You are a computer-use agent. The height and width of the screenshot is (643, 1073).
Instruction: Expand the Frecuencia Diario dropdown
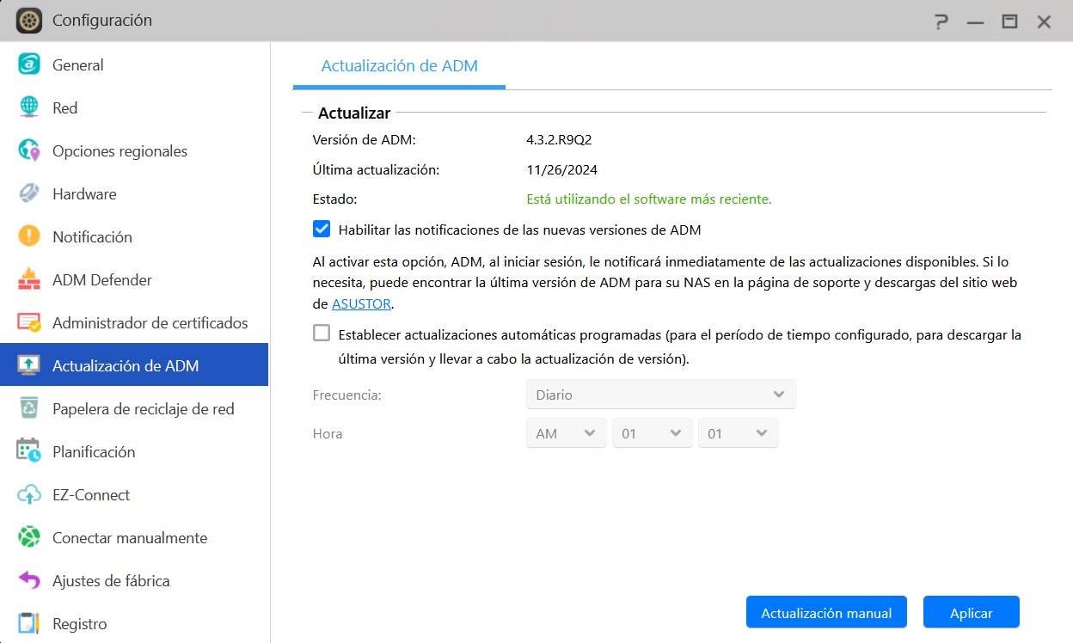660,395
